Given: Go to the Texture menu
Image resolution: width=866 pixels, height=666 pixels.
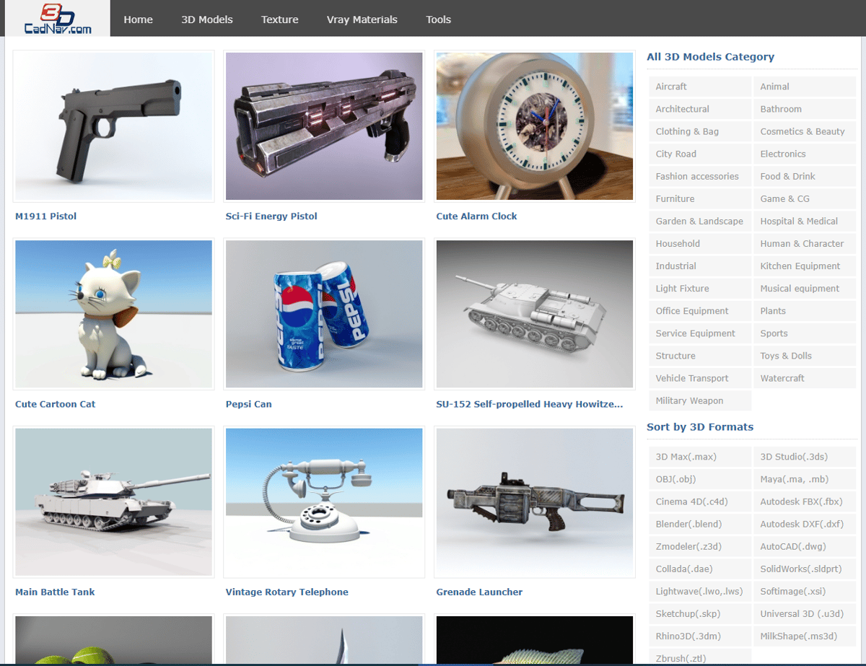Looking at the screenshot, I should 280,19.
